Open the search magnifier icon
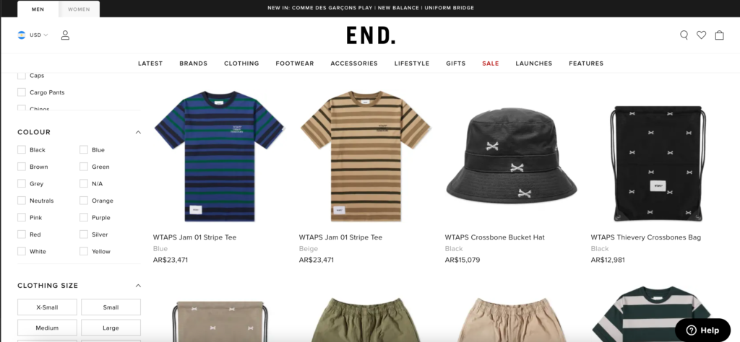 pyautogui.click(x=684, y=35)
